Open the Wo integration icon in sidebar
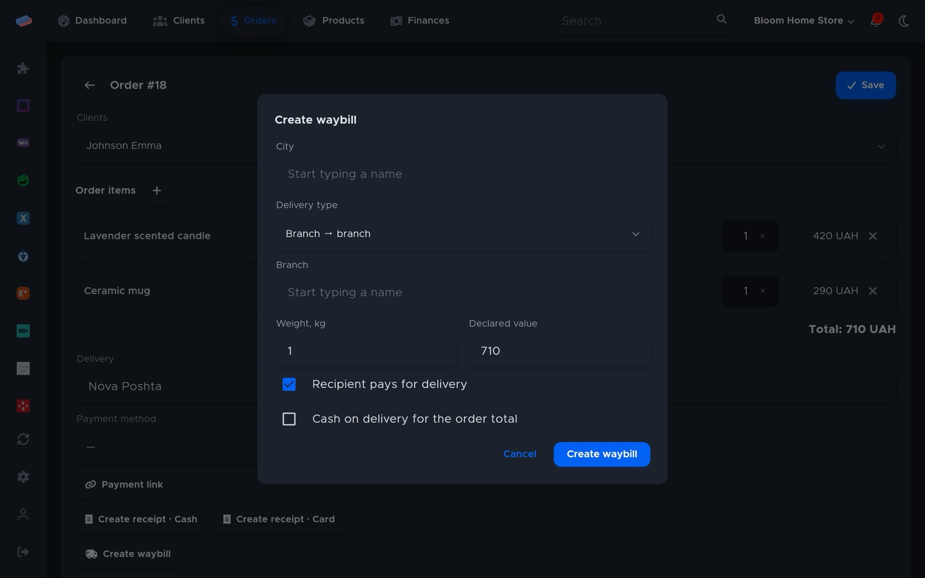 (23, 143)
